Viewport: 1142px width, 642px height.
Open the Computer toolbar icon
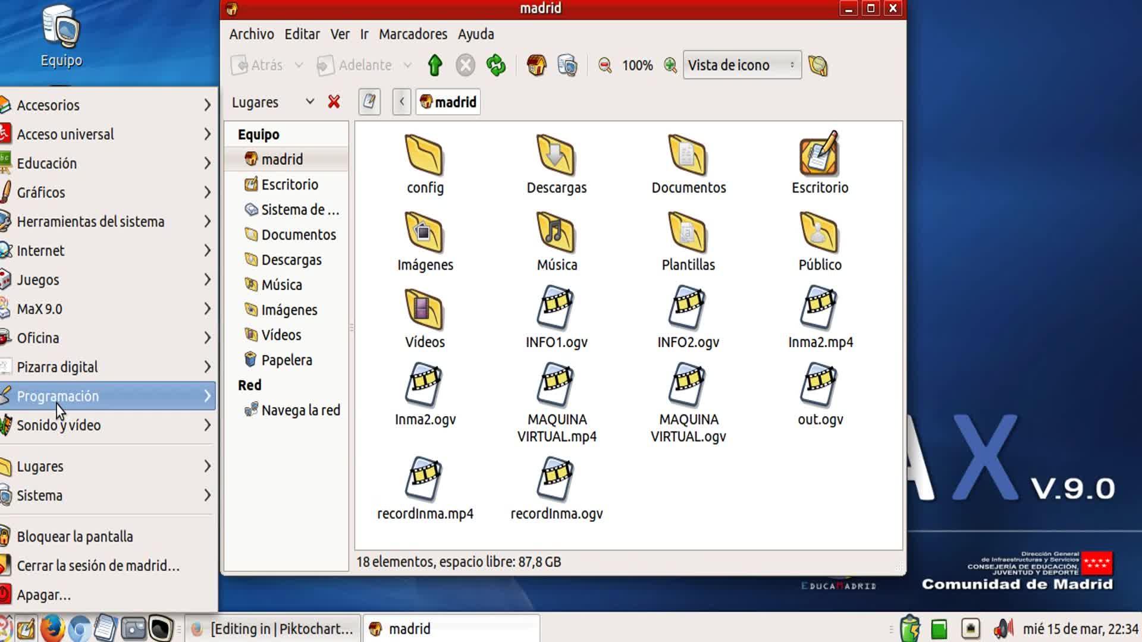pos(567,65)
